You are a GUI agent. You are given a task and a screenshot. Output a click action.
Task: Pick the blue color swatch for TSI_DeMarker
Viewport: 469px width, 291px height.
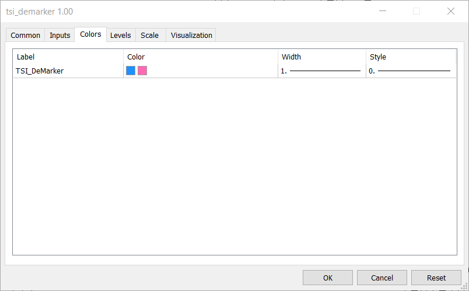point(131,71)
